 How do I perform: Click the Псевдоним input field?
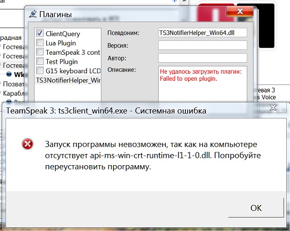pos(202,33)
